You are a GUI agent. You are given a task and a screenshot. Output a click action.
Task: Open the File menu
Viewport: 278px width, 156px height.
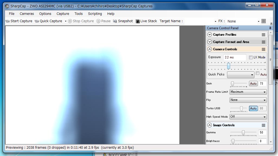(x=12, y=14)
